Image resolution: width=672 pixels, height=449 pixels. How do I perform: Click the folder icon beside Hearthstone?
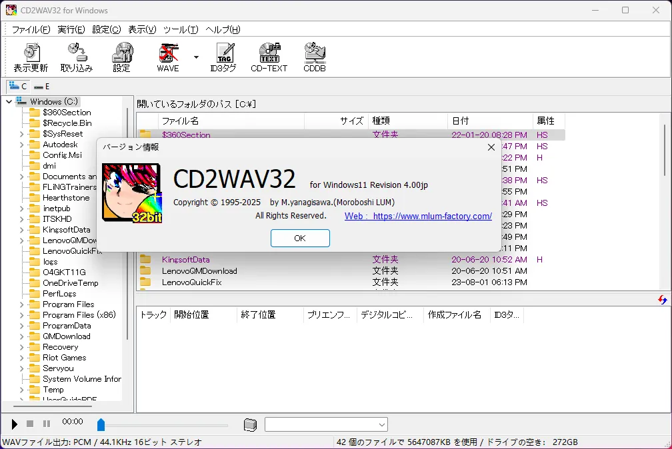click(x=34, y=198)
